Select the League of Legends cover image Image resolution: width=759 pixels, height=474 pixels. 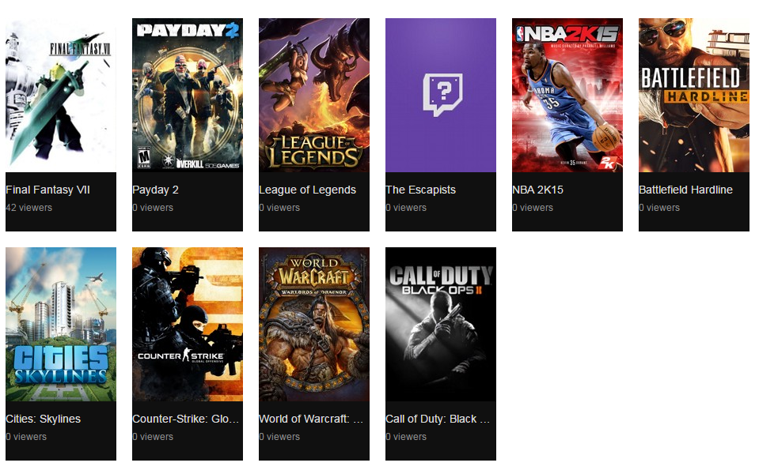click(314, 95)
